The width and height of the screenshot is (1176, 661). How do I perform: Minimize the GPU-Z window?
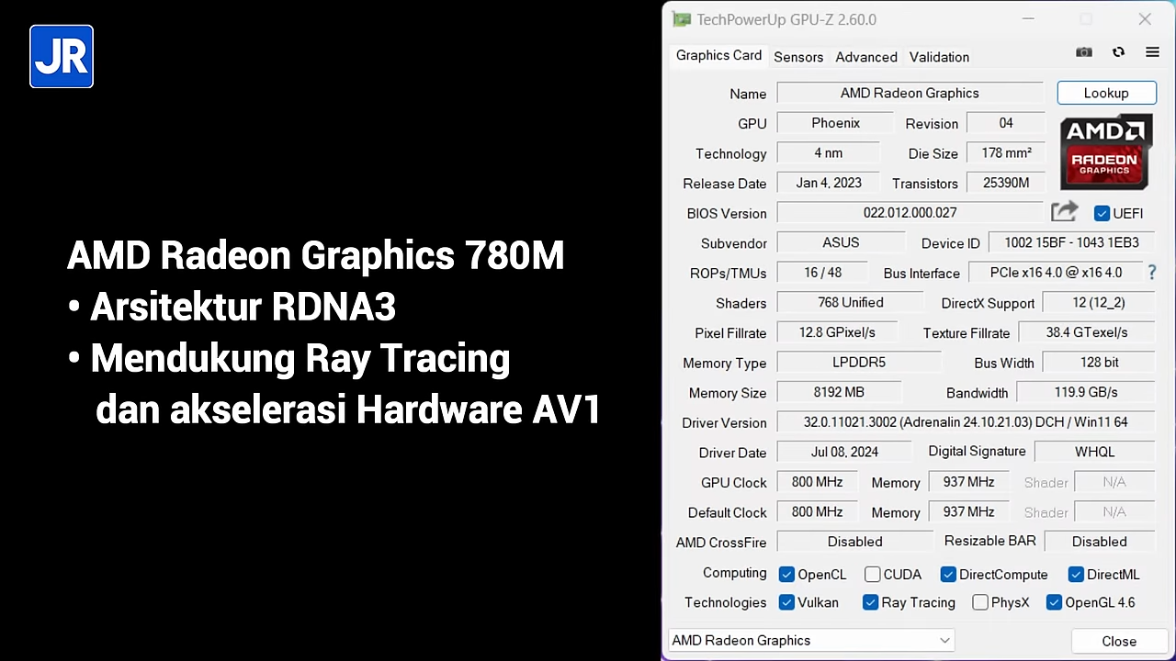coord(1029,19)
